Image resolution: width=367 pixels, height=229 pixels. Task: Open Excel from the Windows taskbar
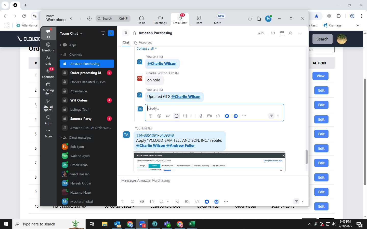pos(192,224)
